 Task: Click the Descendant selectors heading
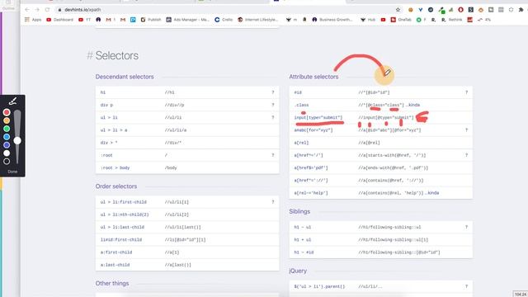click(x=125, y=77)
